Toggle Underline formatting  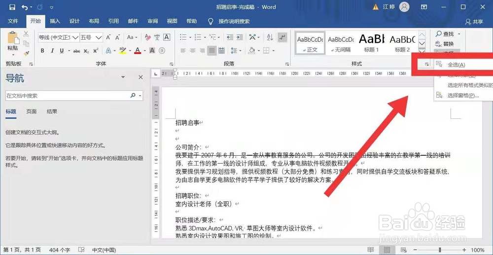[62, 51]
